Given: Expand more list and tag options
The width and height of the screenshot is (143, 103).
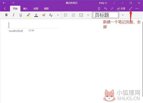Looking at the screenshot, I should click(x=88, y=15).
